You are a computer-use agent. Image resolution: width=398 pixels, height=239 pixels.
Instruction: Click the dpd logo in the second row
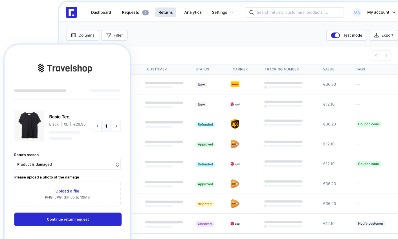tap(235, 104)
